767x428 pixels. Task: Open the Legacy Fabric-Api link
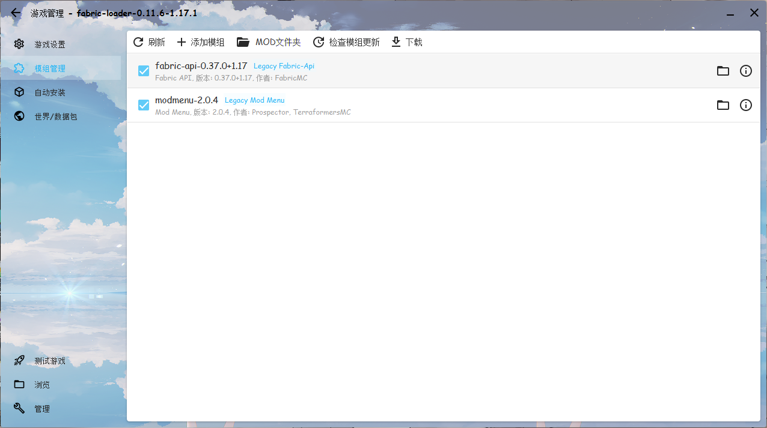[x=284, y=65]
